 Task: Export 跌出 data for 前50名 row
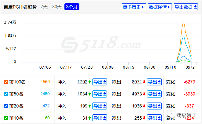tap(154, 94)
